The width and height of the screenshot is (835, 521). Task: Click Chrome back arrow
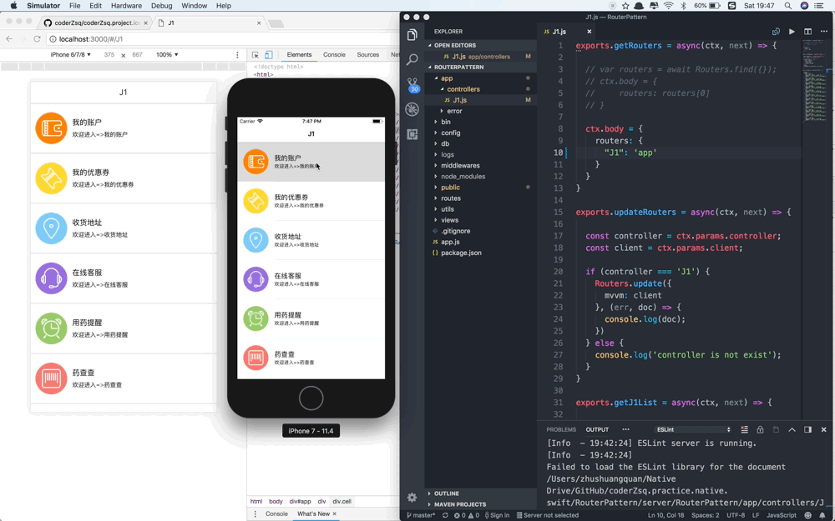tap(9, 39)
